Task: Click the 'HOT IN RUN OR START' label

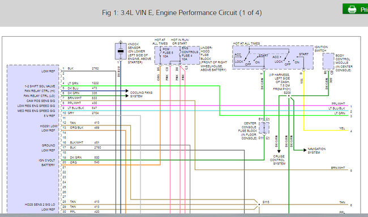Action: (180, 42)
